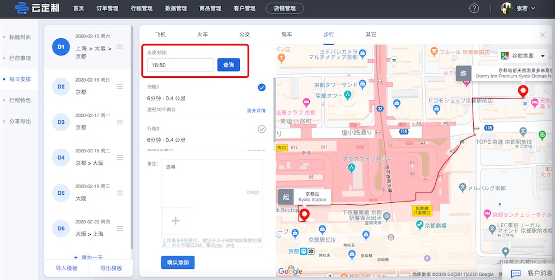Switch to the 步行 transport tab
Image resolution: width=555 pixels, height=280 pixels.
[329, 34]
